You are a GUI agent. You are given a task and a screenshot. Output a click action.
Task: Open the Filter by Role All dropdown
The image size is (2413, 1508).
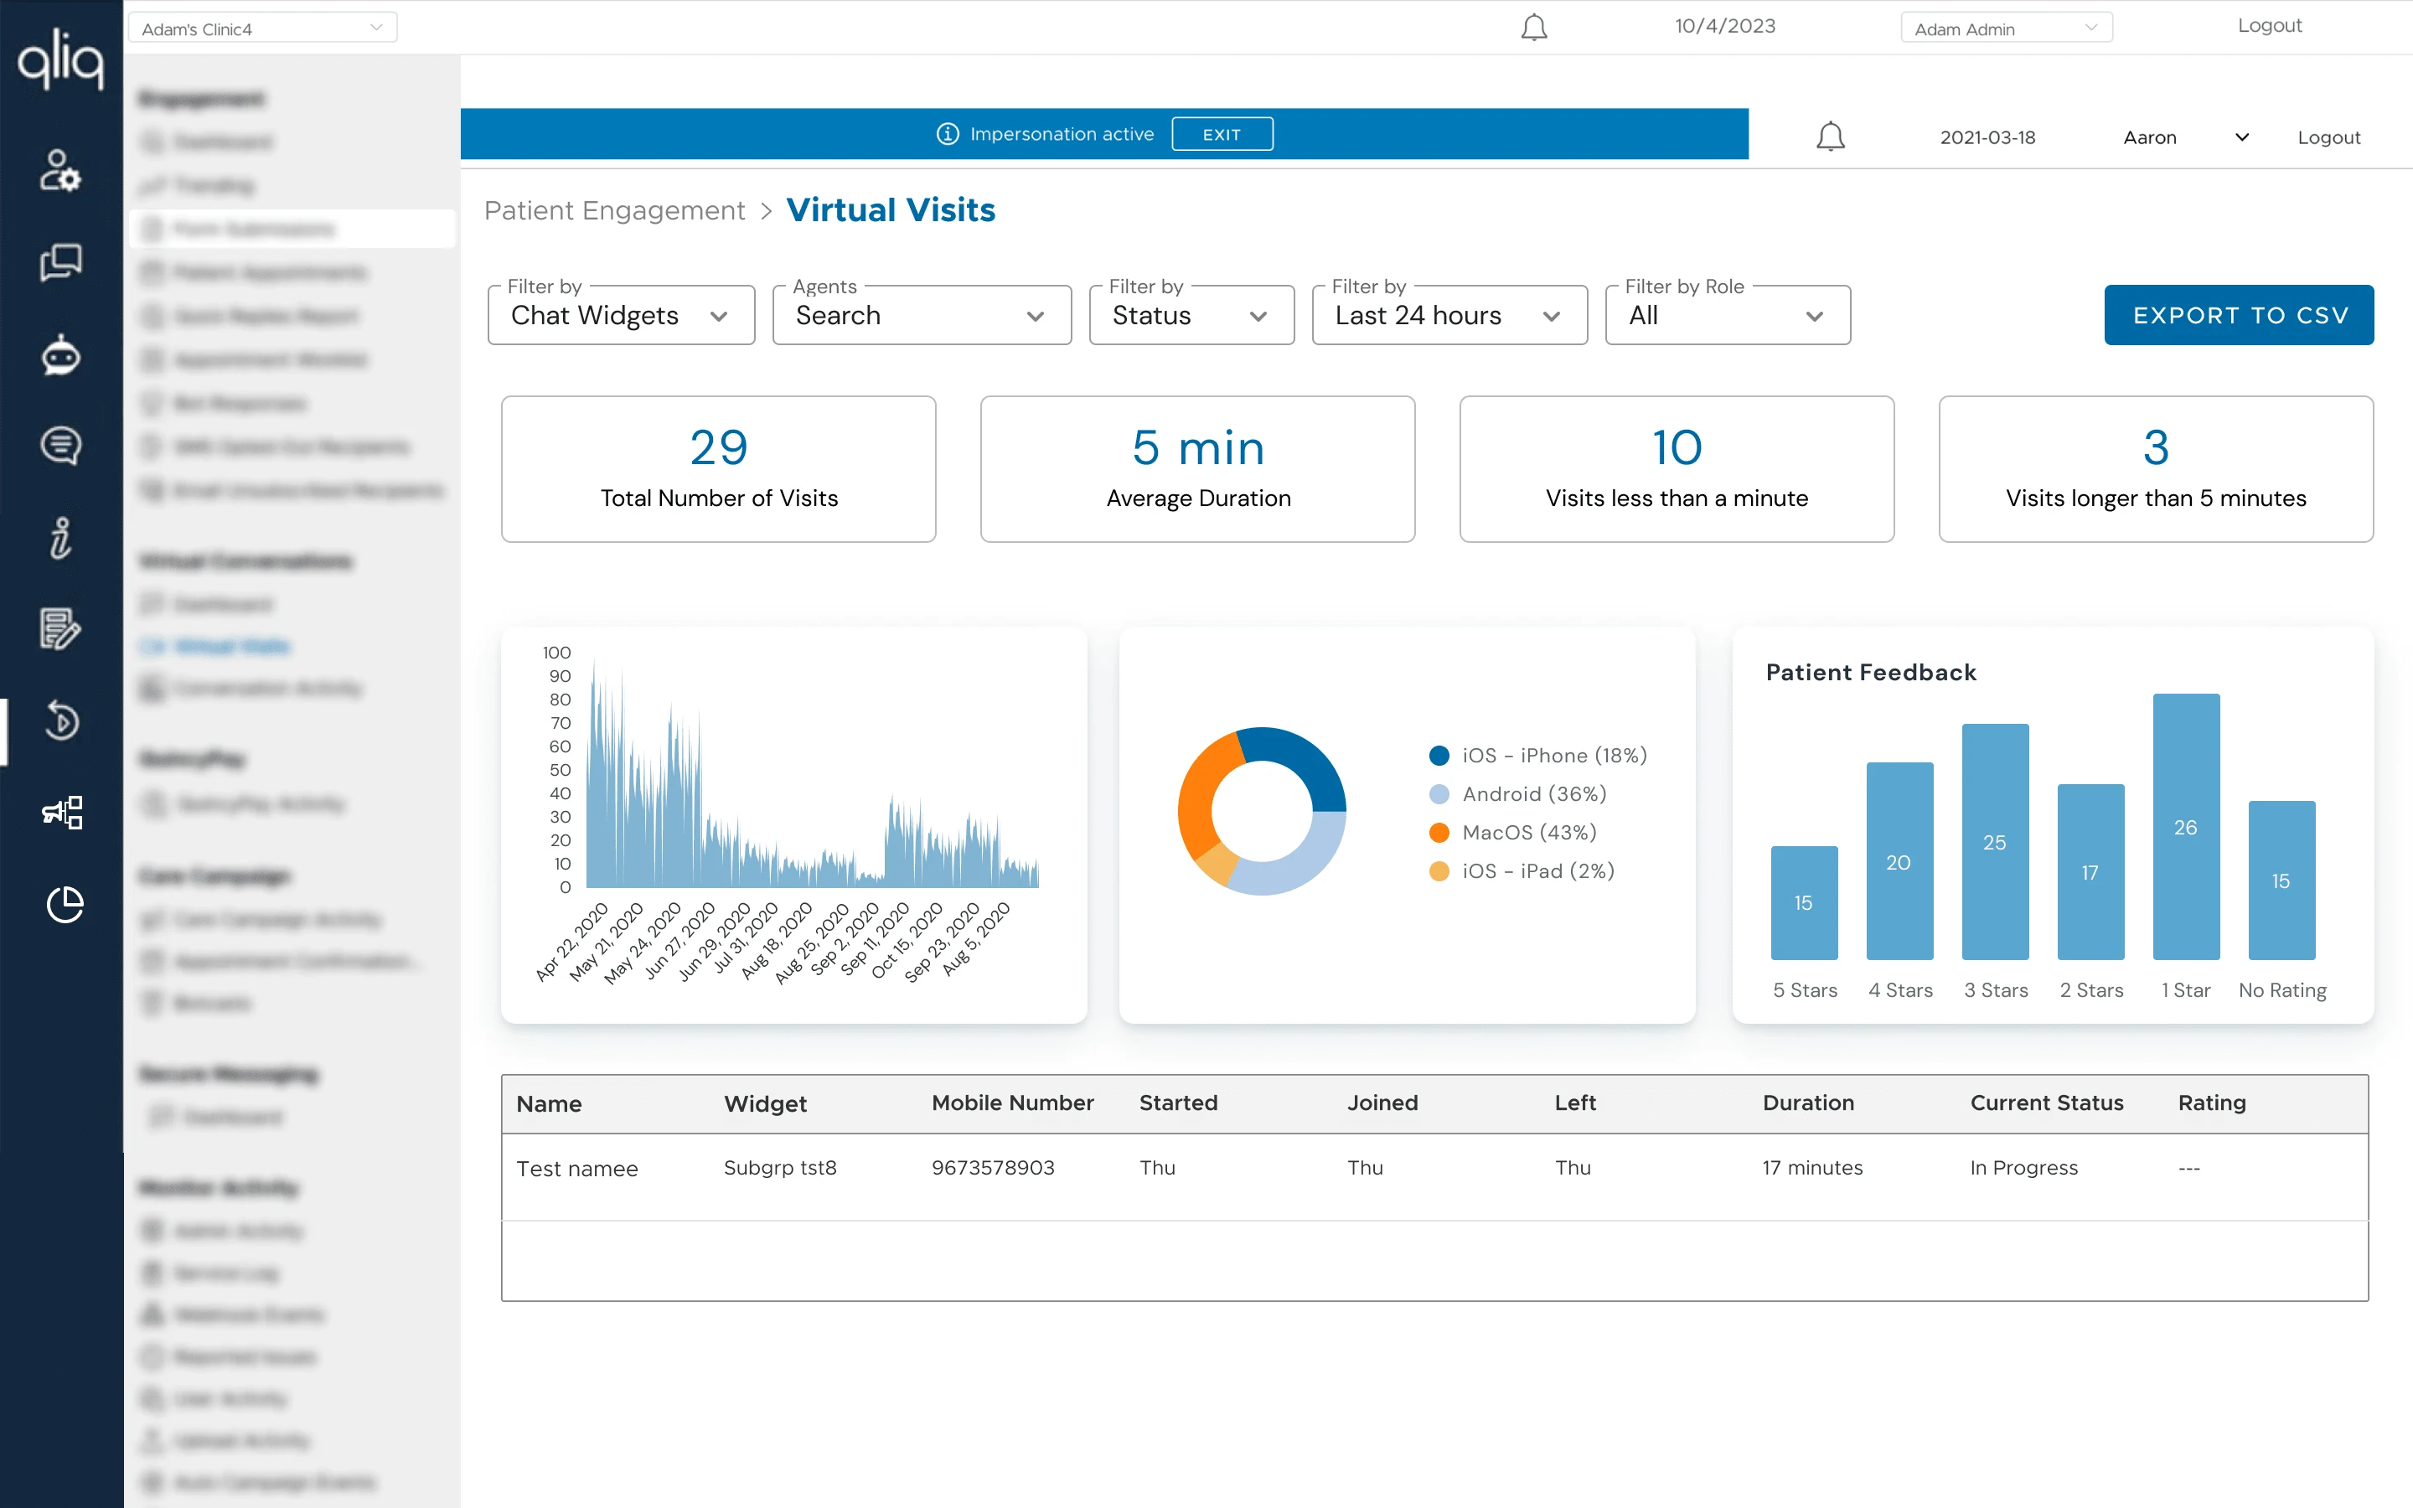[1727, 315]
